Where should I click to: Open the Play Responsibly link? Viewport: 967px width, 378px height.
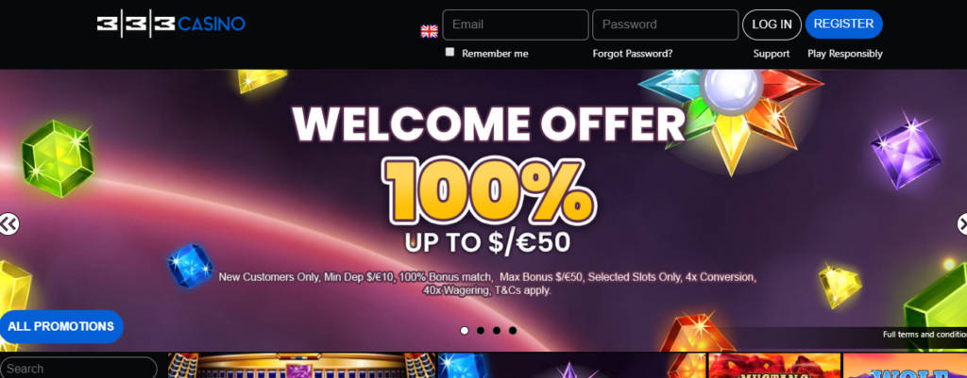pyautogui.click(x=845, y=54)
